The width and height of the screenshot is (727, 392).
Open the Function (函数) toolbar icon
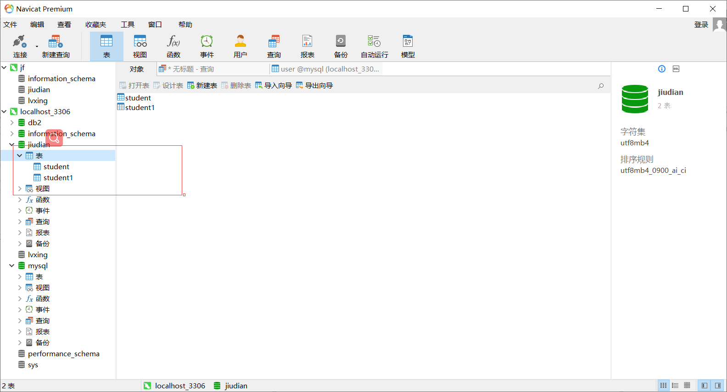(173, 46)
